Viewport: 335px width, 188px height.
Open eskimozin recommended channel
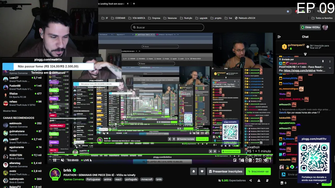(x=22, y=125)
